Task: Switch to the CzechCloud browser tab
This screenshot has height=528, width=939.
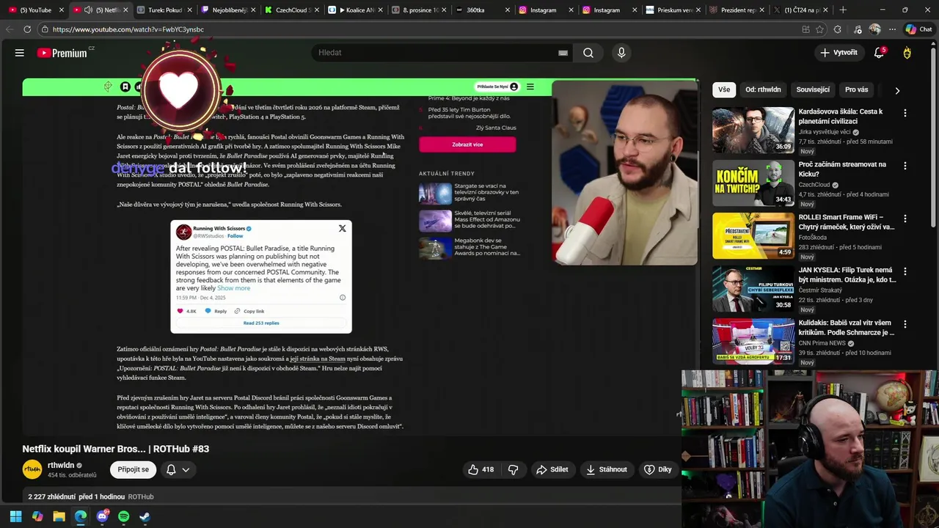Action: (x=291, y=10)
